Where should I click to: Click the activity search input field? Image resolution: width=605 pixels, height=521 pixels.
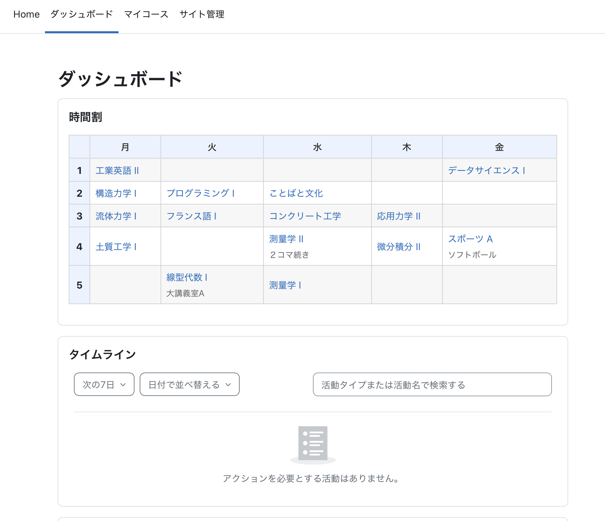(432, 385)
